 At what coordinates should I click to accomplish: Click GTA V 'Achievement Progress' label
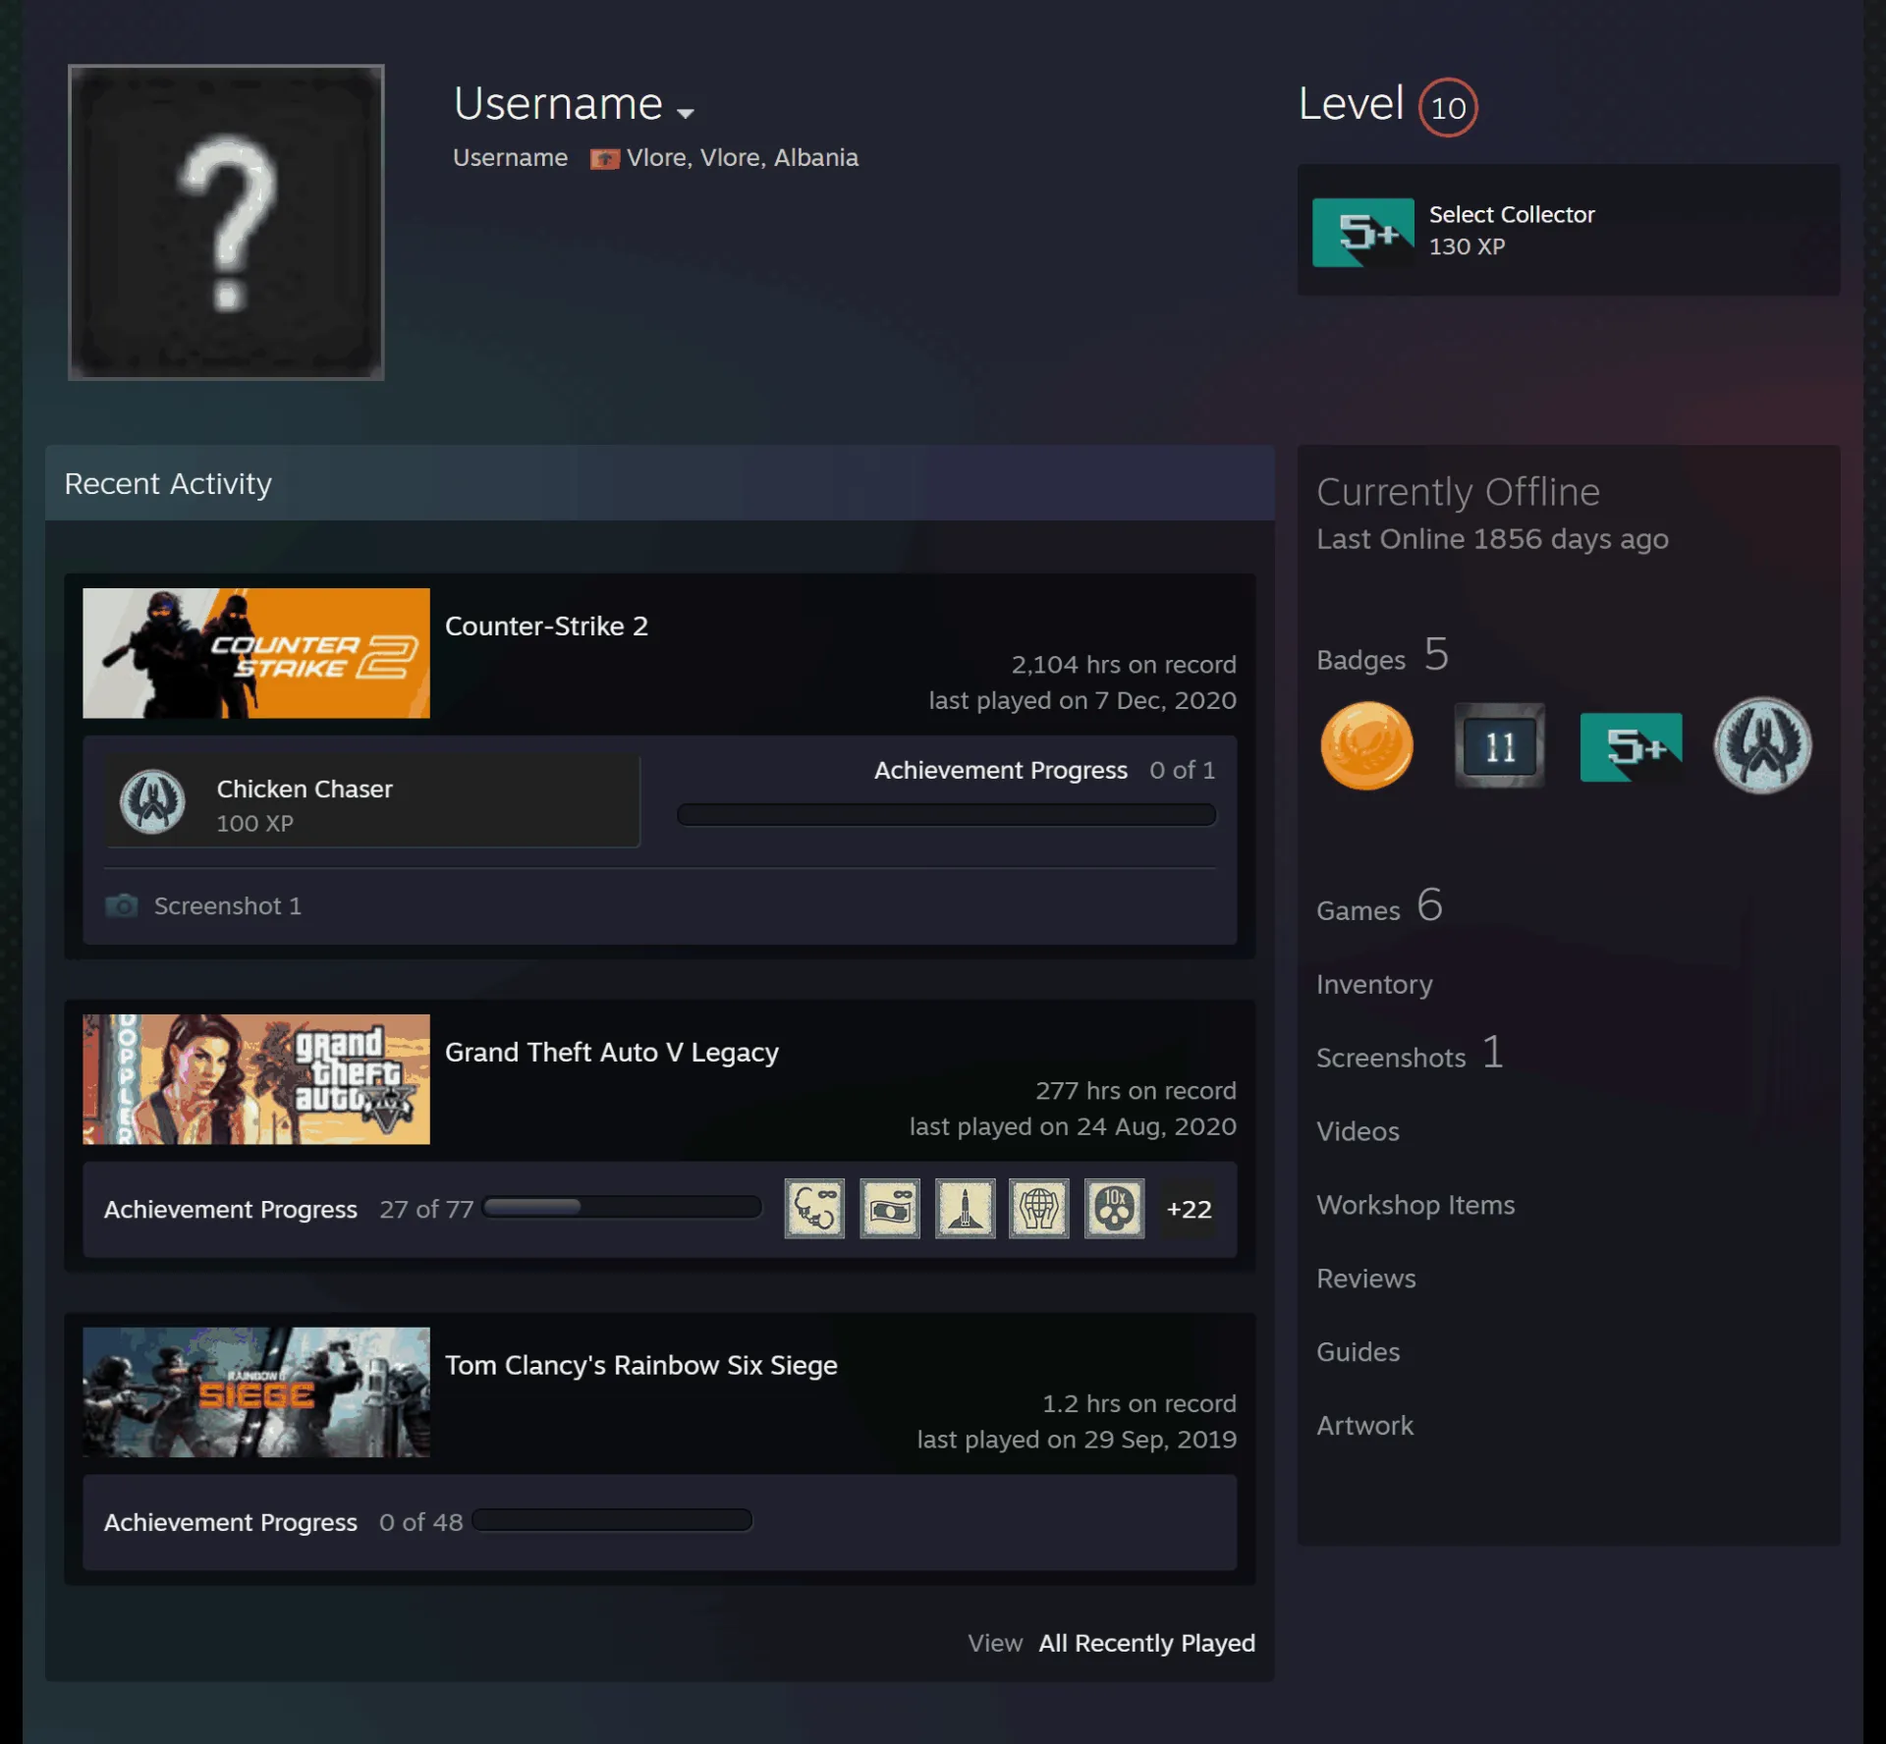tap(231, 1210)
